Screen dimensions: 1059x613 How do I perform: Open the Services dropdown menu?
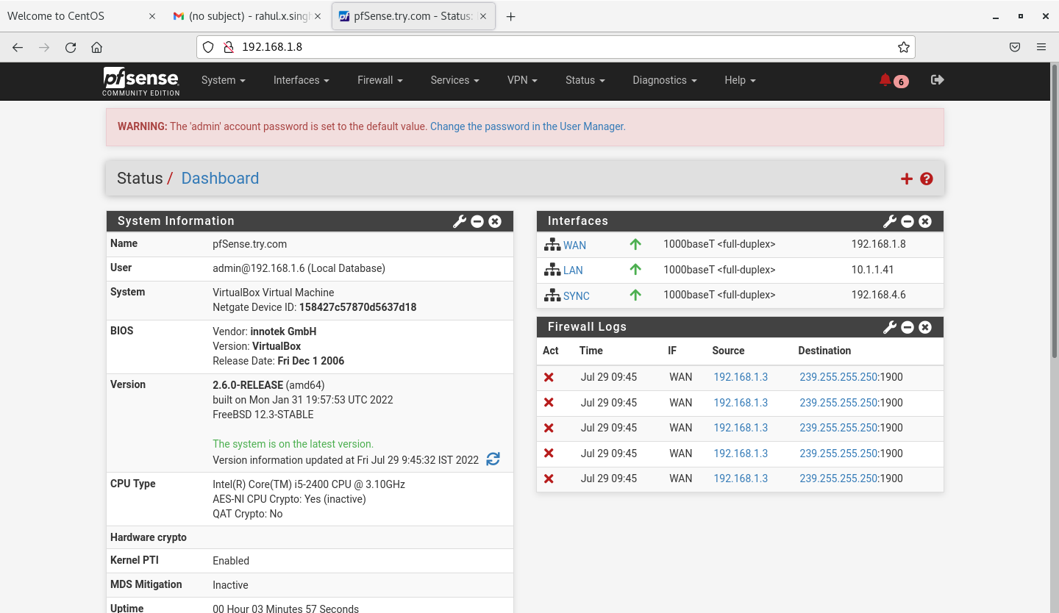point(455,80)
